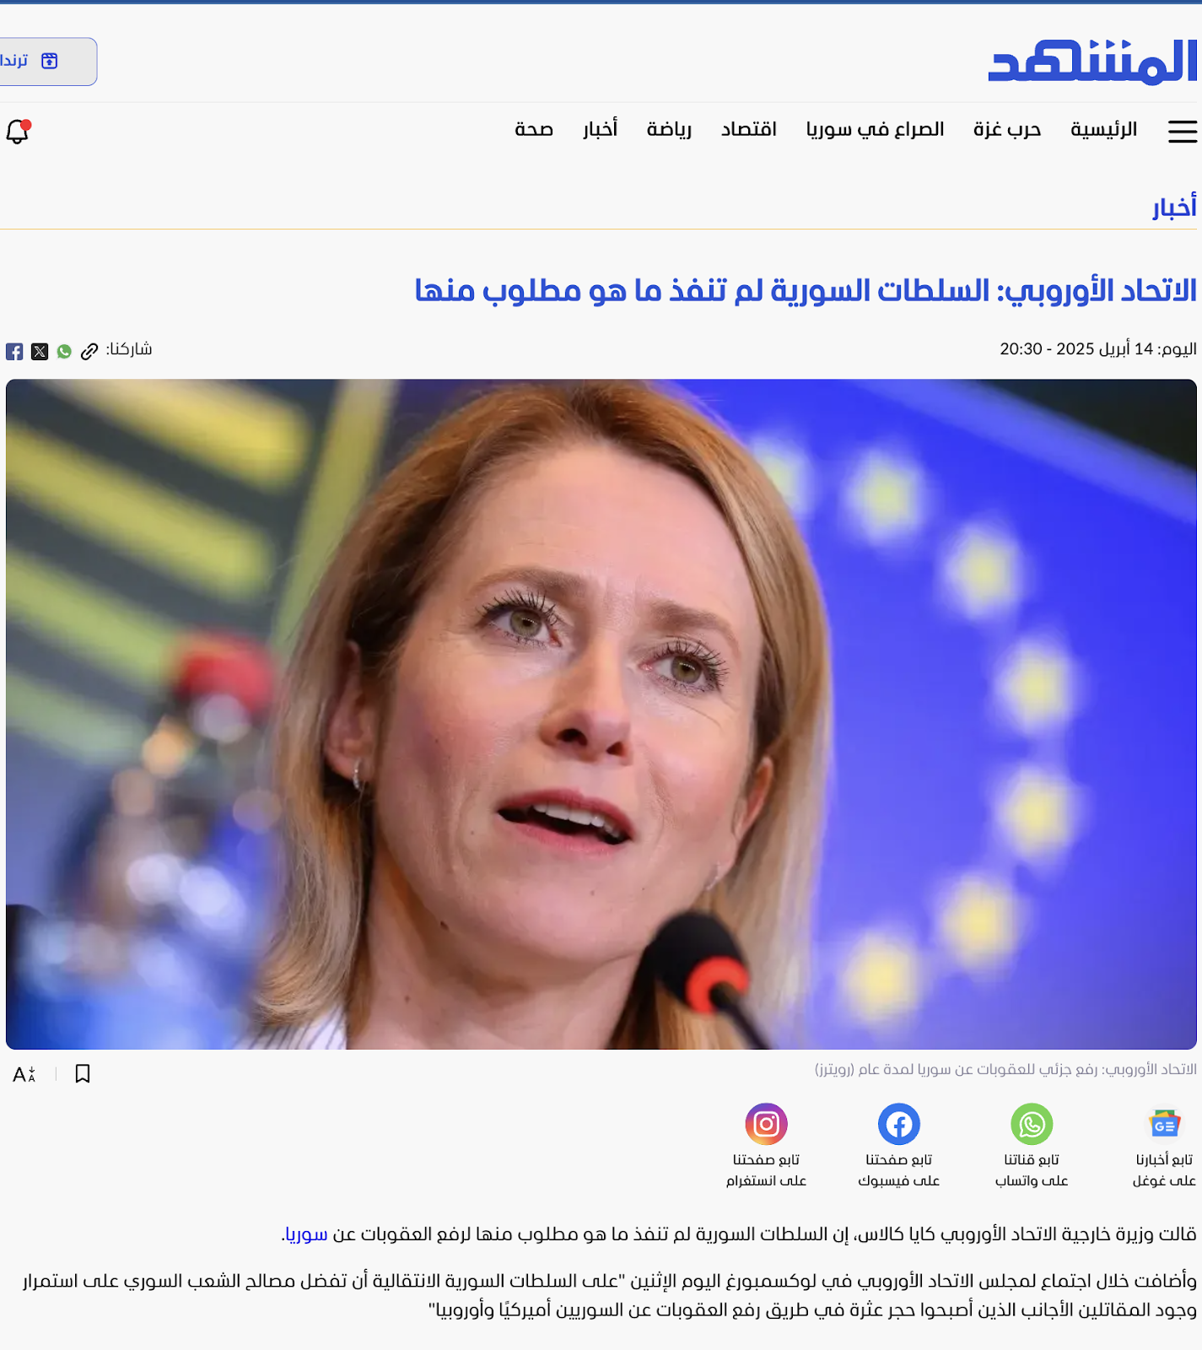Screen dimensions: 1202x1350
Task: Open the رياضة section
Action: [x=669, y=129]
